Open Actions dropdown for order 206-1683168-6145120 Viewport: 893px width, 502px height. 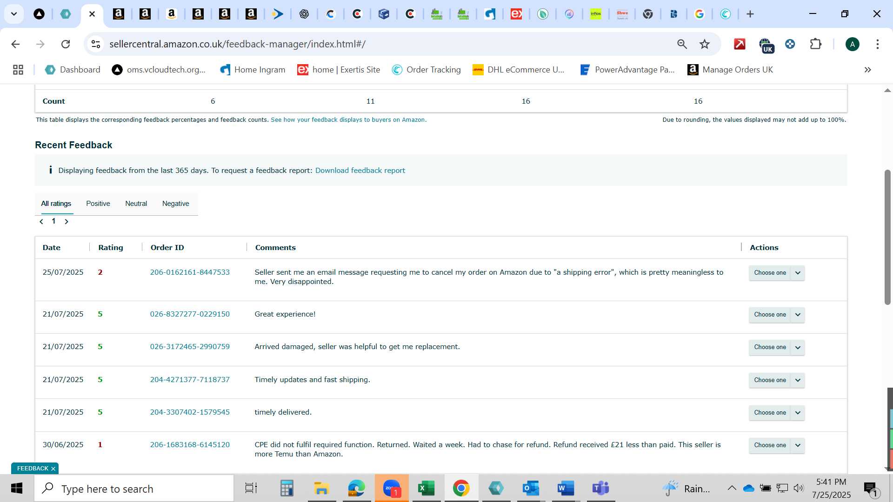coord(777,445)
